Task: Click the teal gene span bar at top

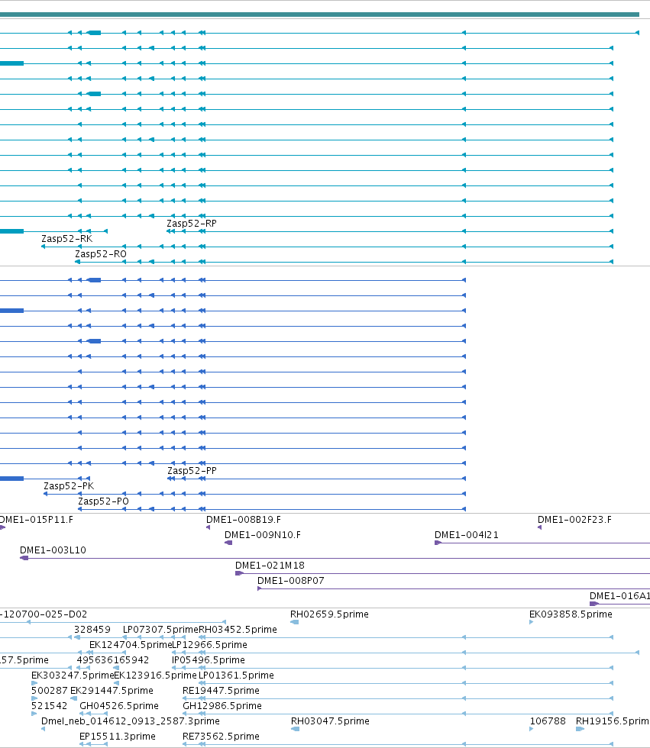Action: click(x=319, y=15)
